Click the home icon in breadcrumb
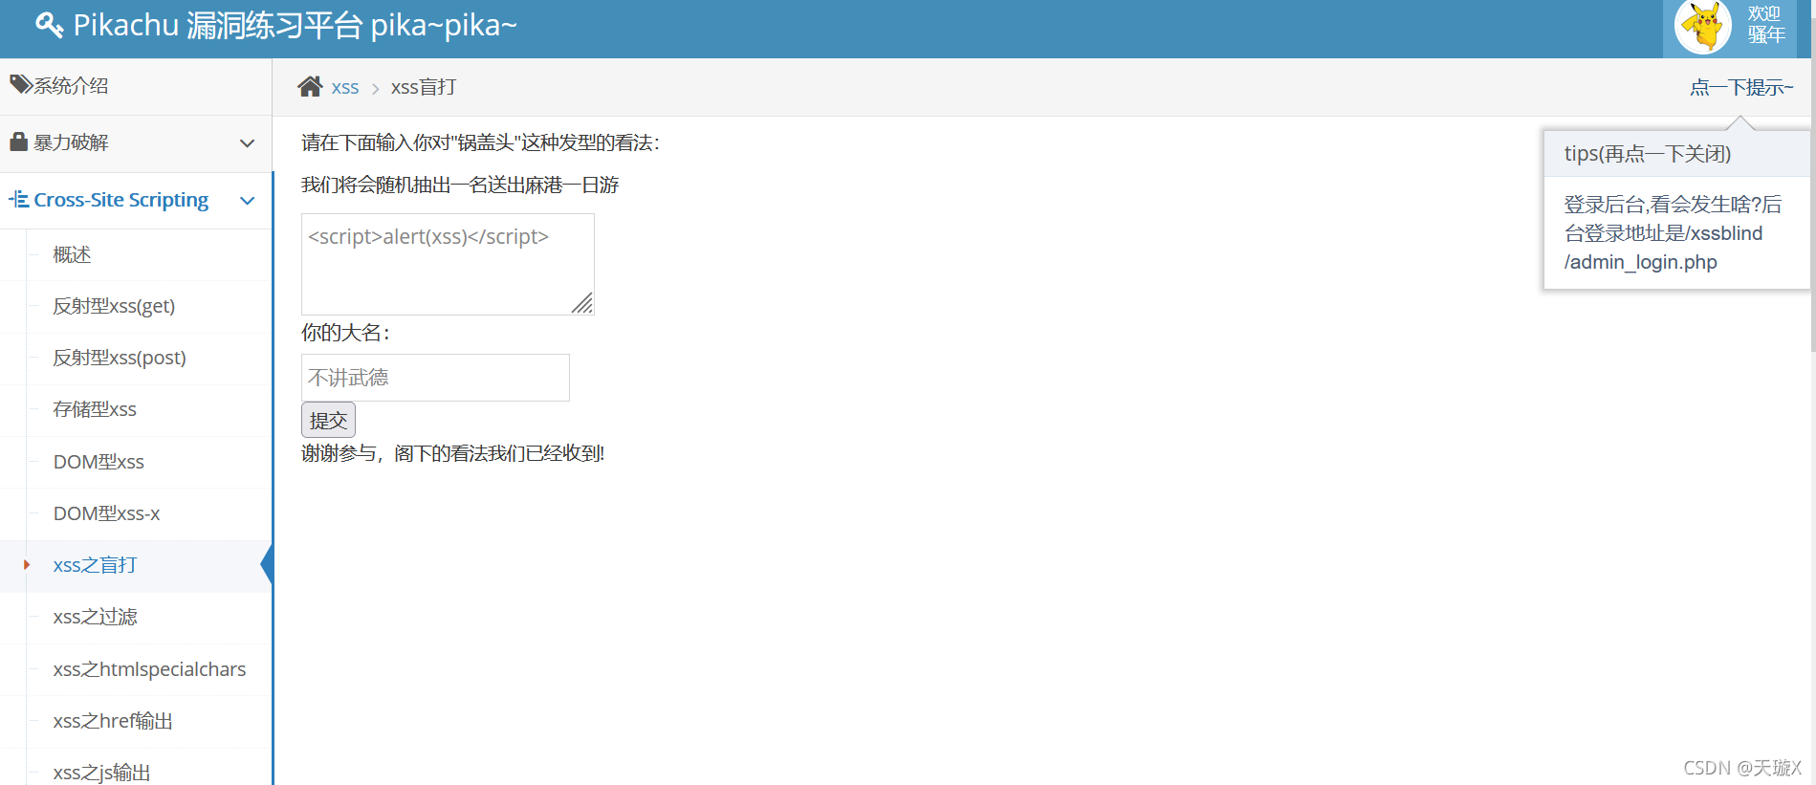The width and height of the screenshot is (1816, 785). 310,87
